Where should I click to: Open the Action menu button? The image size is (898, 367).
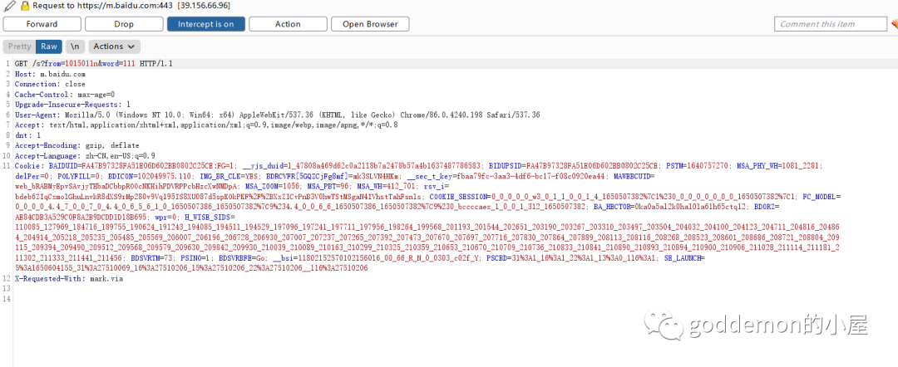[288, 24]
